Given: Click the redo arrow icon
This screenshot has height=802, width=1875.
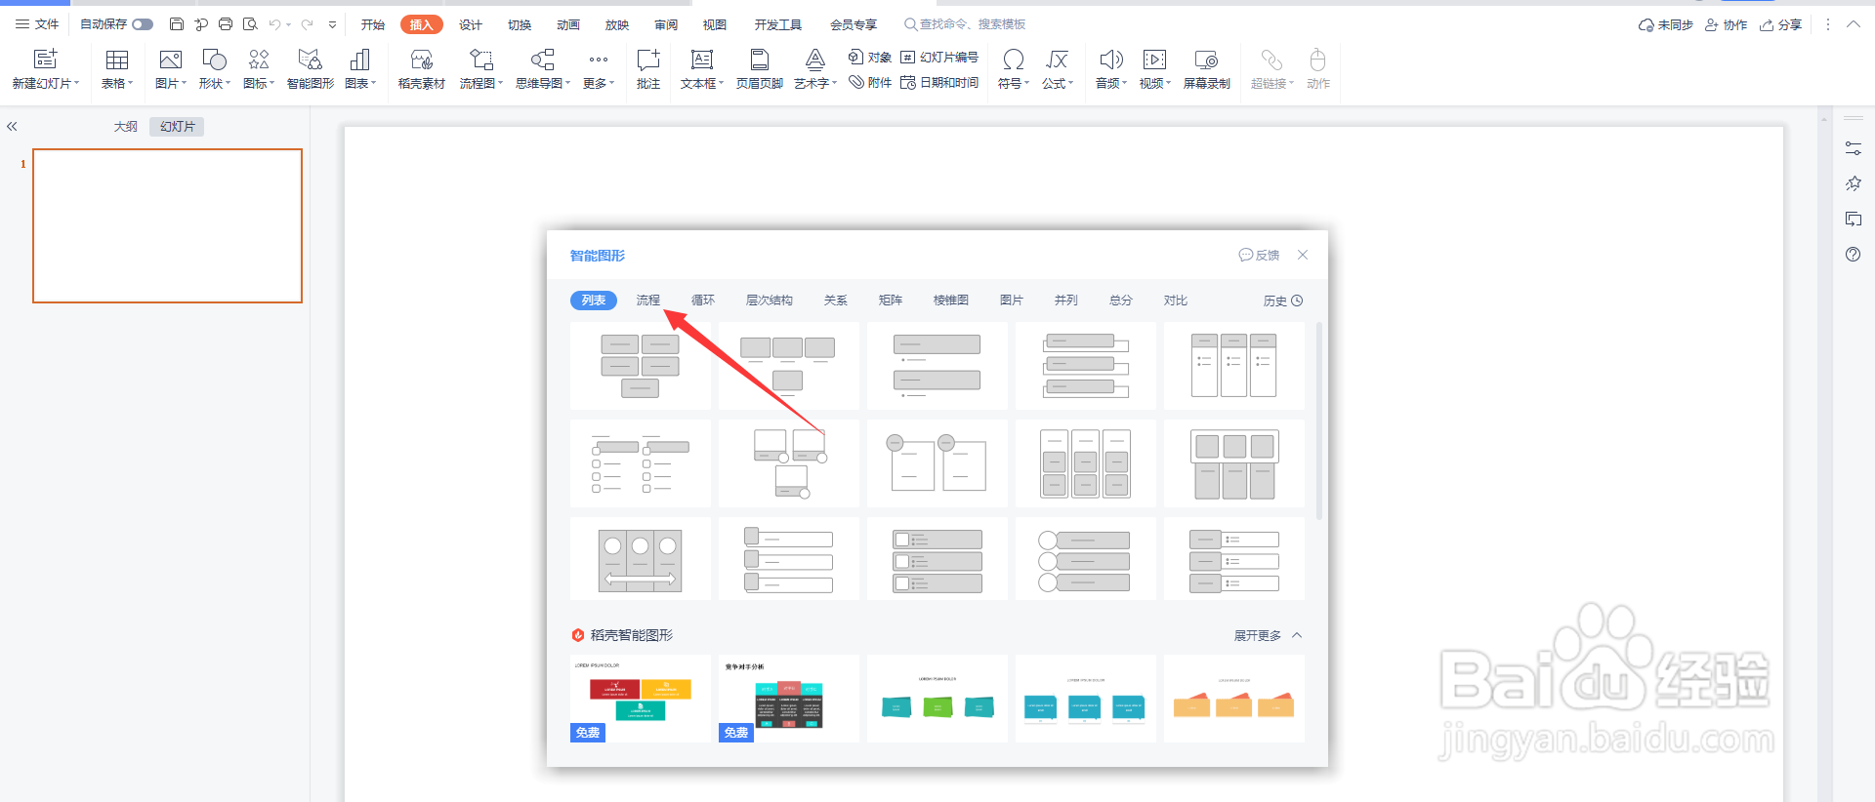Looking at the screenshot, I should [x=308, y=24].
